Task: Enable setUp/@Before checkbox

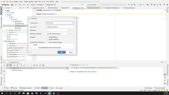Action: (x=48, y=37)
